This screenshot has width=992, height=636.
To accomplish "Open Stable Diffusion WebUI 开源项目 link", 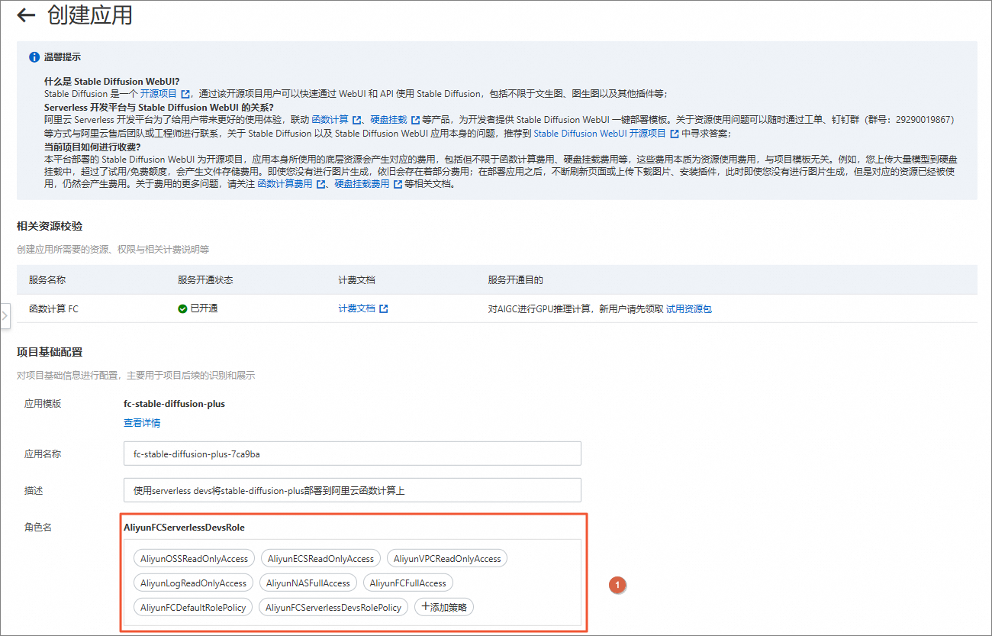I will [x=600, y=133].
